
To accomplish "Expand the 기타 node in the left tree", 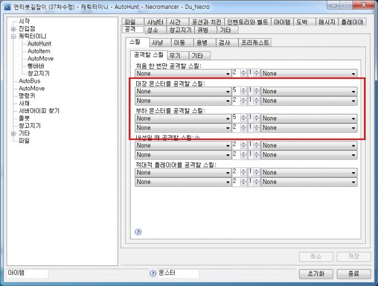I will click(x=13, y=133).
